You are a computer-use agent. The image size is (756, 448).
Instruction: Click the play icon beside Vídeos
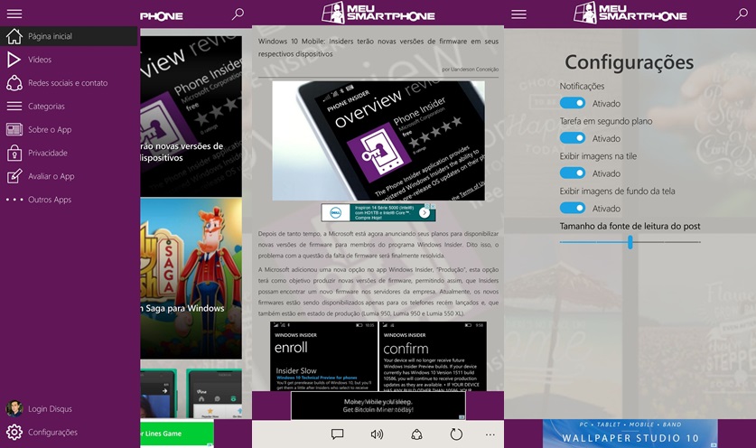[x=14, y=60]
